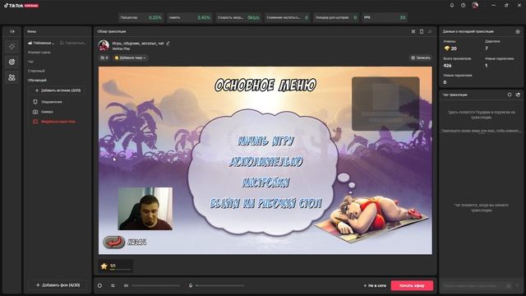The width and height of the screenshot is (526, 296).
Task: Click the circle icon in bottom control bar
Action: tap(99, 285)
